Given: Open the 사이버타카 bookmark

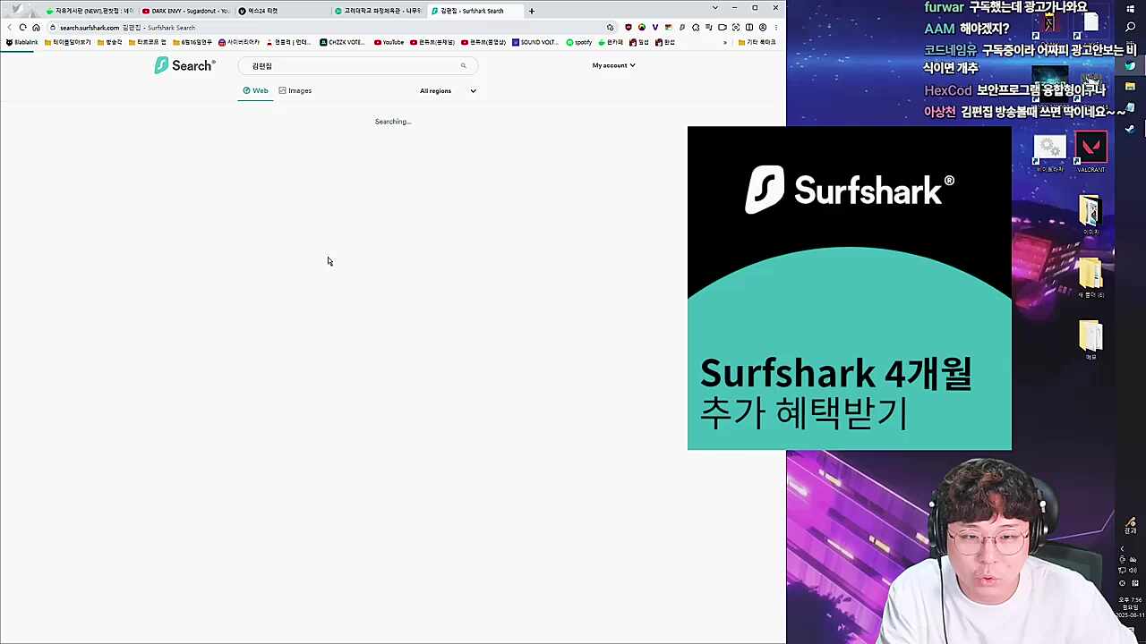Looking at the screenshot, I should [x=239, y=42].
